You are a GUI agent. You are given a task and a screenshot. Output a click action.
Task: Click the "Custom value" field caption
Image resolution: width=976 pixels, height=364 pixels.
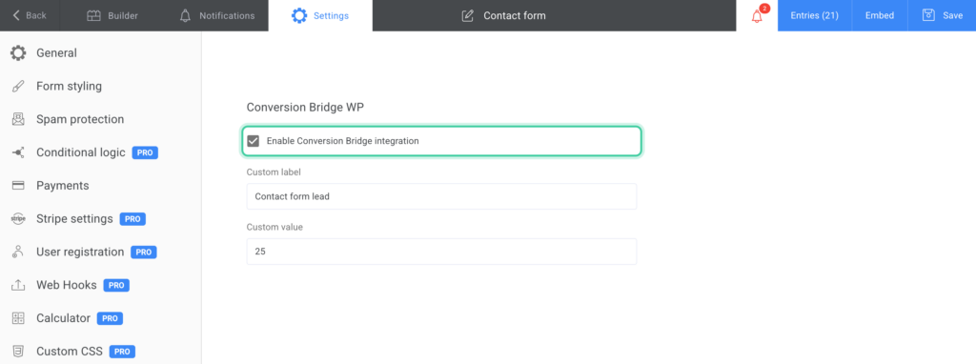274,227
